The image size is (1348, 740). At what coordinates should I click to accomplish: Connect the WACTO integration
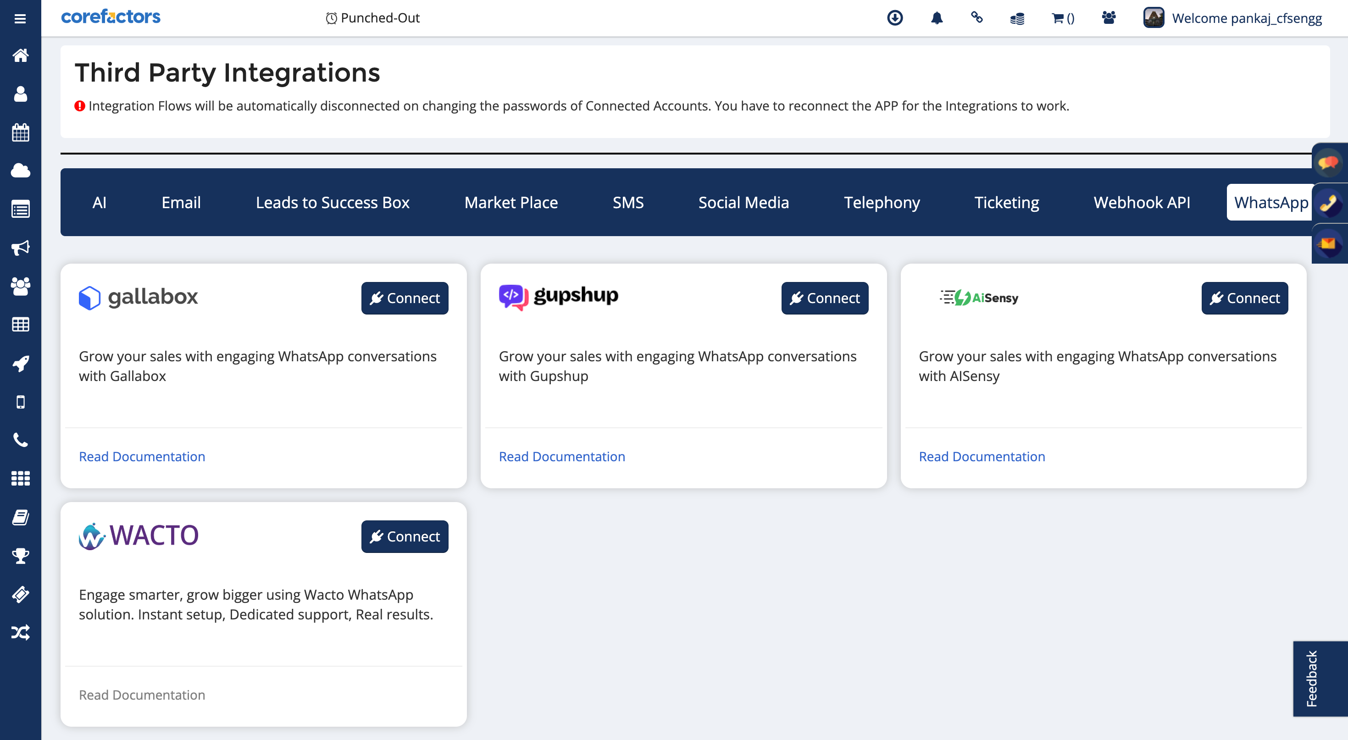pos(405,536)
